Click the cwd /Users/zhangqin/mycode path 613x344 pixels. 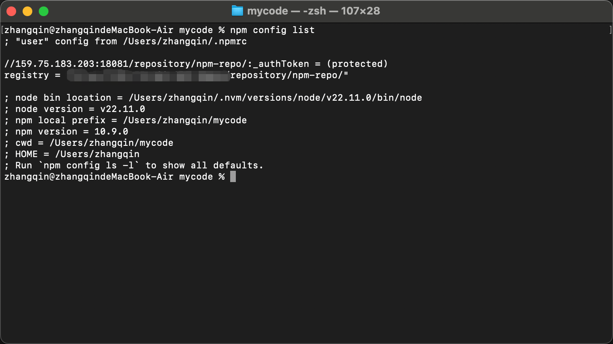click(x=111, y=143)
